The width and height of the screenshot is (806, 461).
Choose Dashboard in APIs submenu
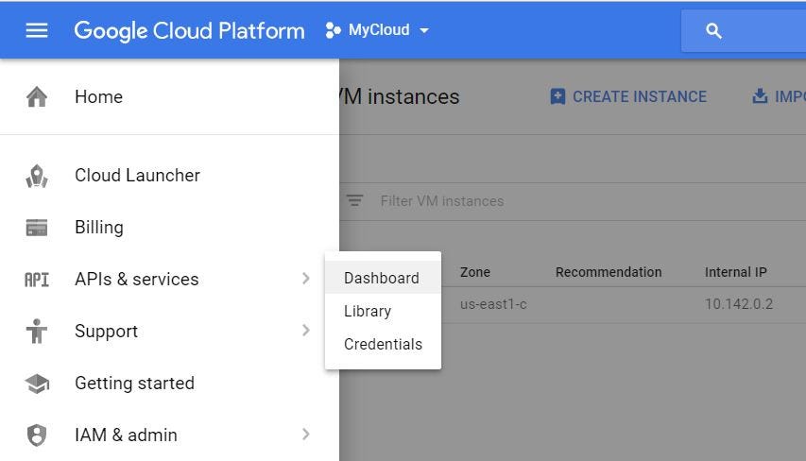coord(383,278)
